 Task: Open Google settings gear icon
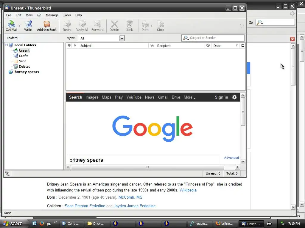[234, 97]
